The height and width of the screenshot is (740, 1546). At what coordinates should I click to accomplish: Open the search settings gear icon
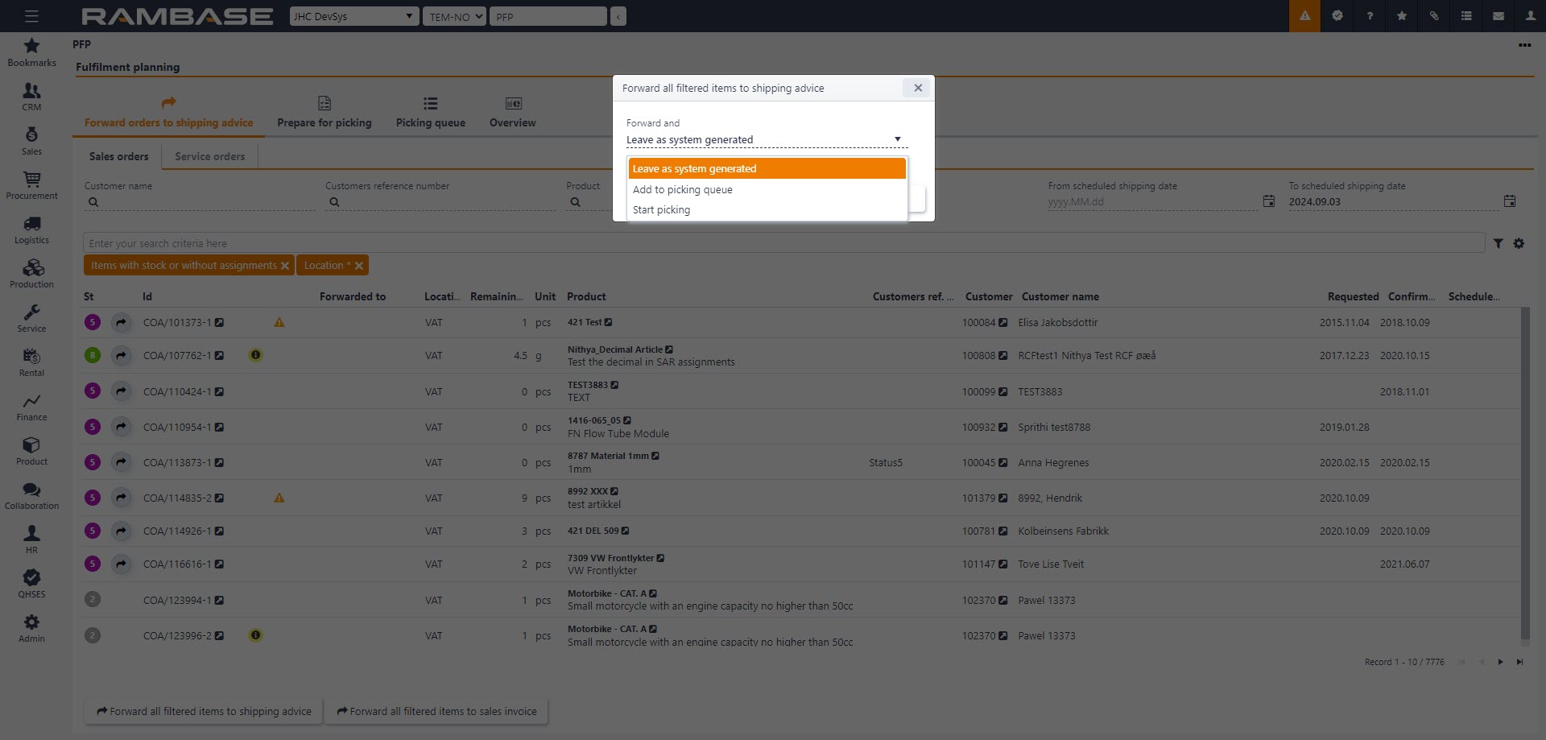1519,244
